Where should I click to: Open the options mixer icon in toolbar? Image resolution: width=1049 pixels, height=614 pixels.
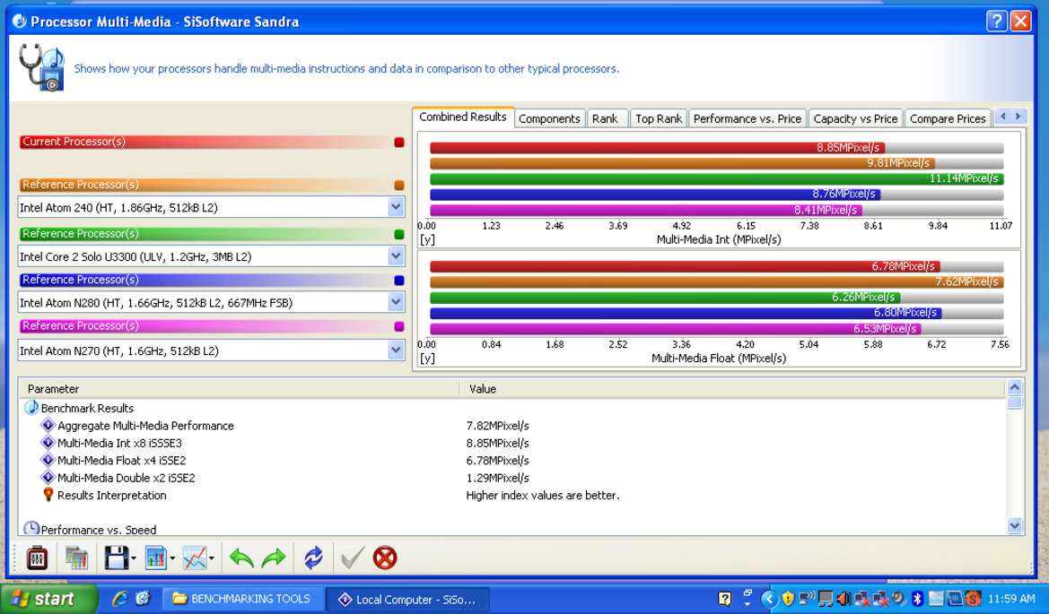tap(37, 558)
